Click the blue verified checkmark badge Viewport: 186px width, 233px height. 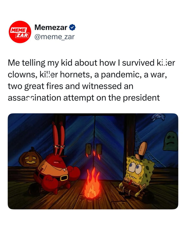click(72, 27)
